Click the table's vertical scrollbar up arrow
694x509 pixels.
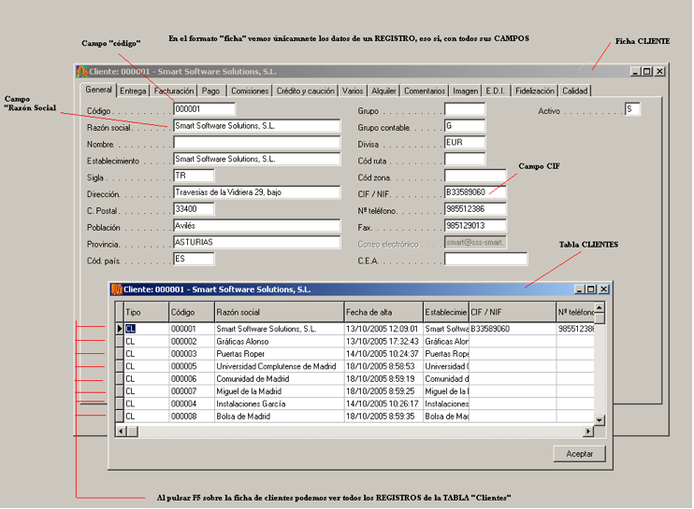click(x=600, y=307)
